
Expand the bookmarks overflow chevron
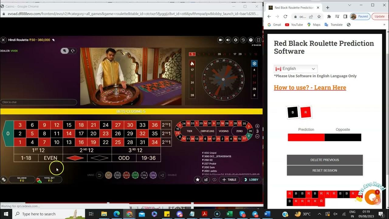[x=384, y=25]
